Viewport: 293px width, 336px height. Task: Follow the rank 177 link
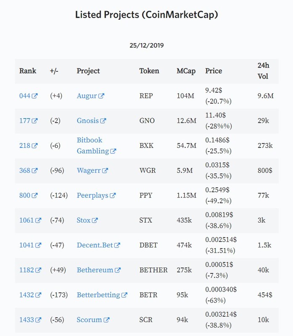[28, 121]
